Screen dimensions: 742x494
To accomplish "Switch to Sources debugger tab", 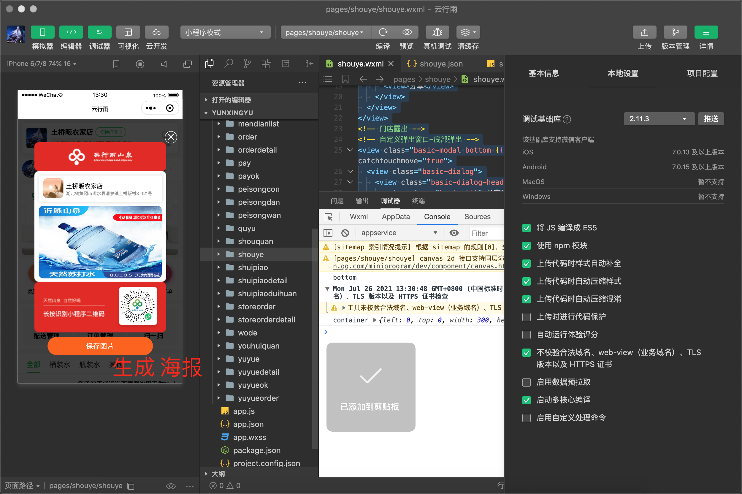I will pos(478,217).
